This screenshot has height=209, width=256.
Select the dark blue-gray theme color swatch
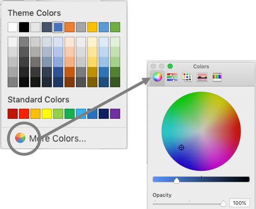click(x=47, y=27)
